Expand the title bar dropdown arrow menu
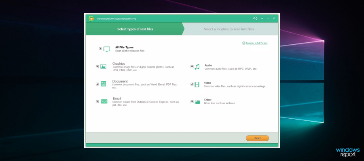 point(262,19)
